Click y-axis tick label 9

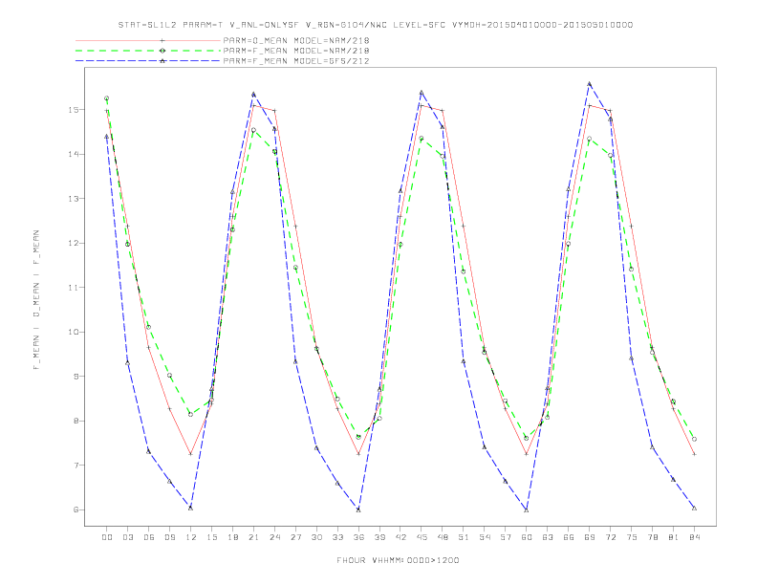76,377
